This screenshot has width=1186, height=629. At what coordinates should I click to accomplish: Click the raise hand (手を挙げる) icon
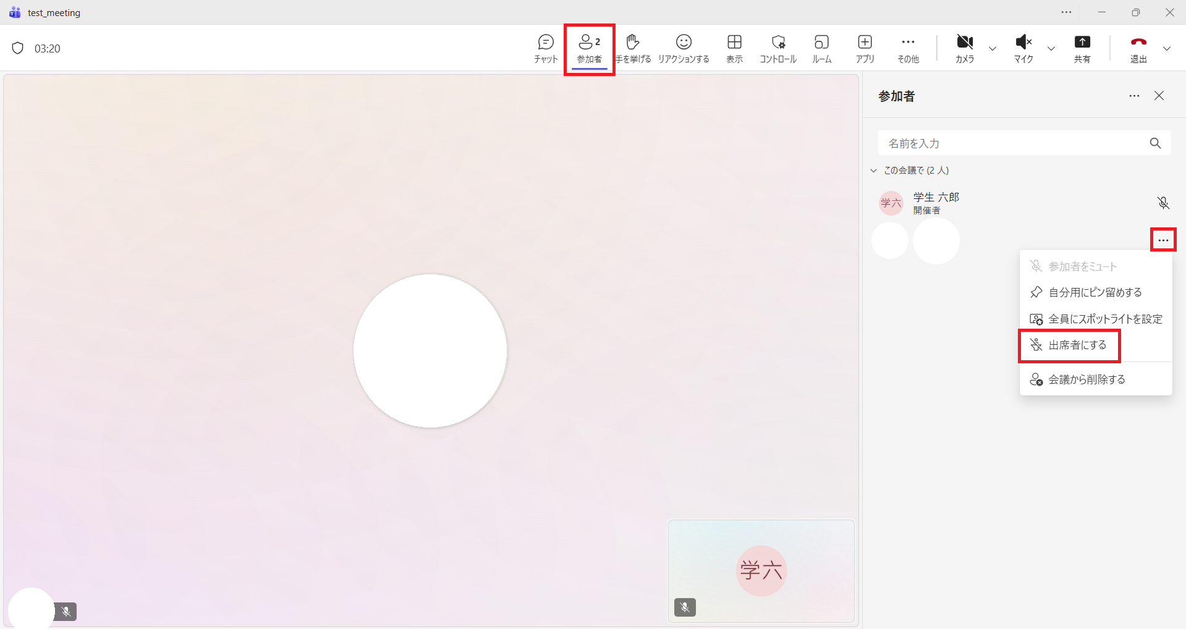click(633, 48)
